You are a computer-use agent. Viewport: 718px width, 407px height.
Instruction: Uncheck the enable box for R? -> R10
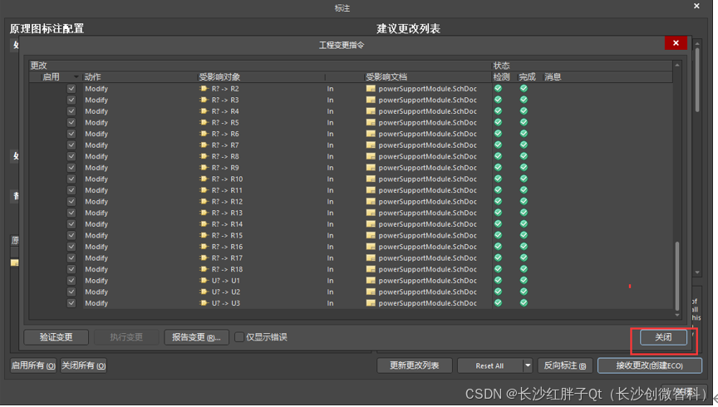(x=71, y=179)
